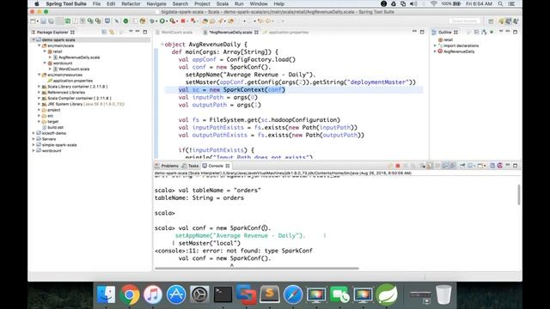The height and width of the screenshot is (309, 550).
Task: Minimize the Console view
Action: [x=508, y=166]
